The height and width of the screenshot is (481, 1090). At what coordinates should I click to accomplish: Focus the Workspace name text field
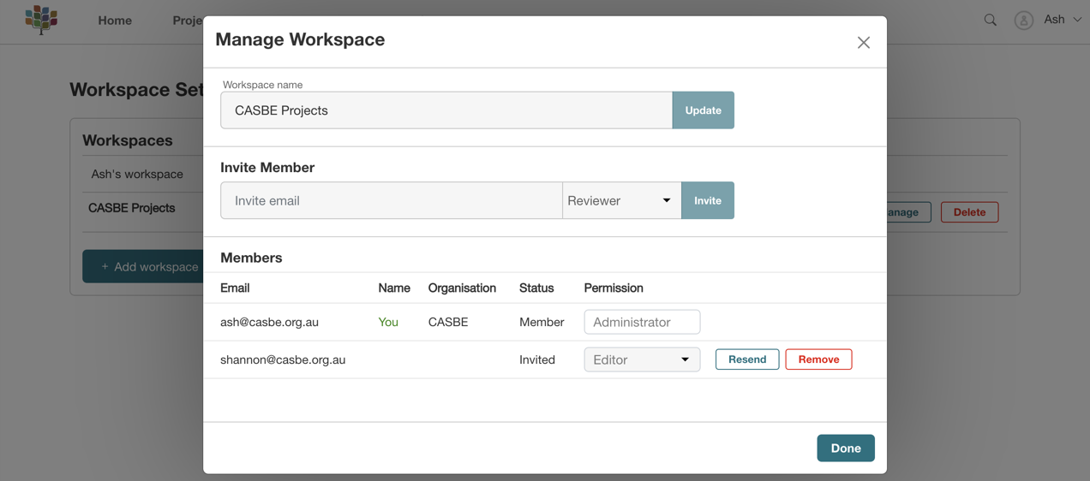pyautogui.click(x=446, y=110)
